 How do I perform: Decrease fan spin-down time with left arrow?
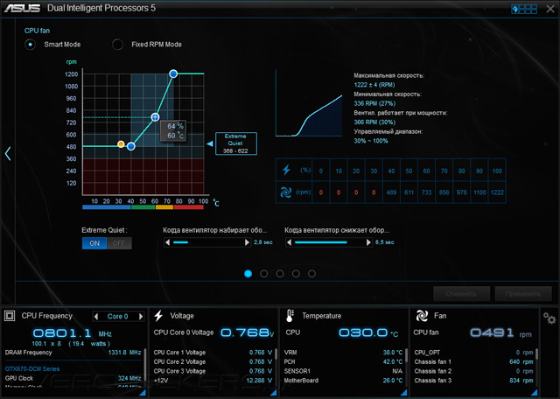(x=289, y=242)
